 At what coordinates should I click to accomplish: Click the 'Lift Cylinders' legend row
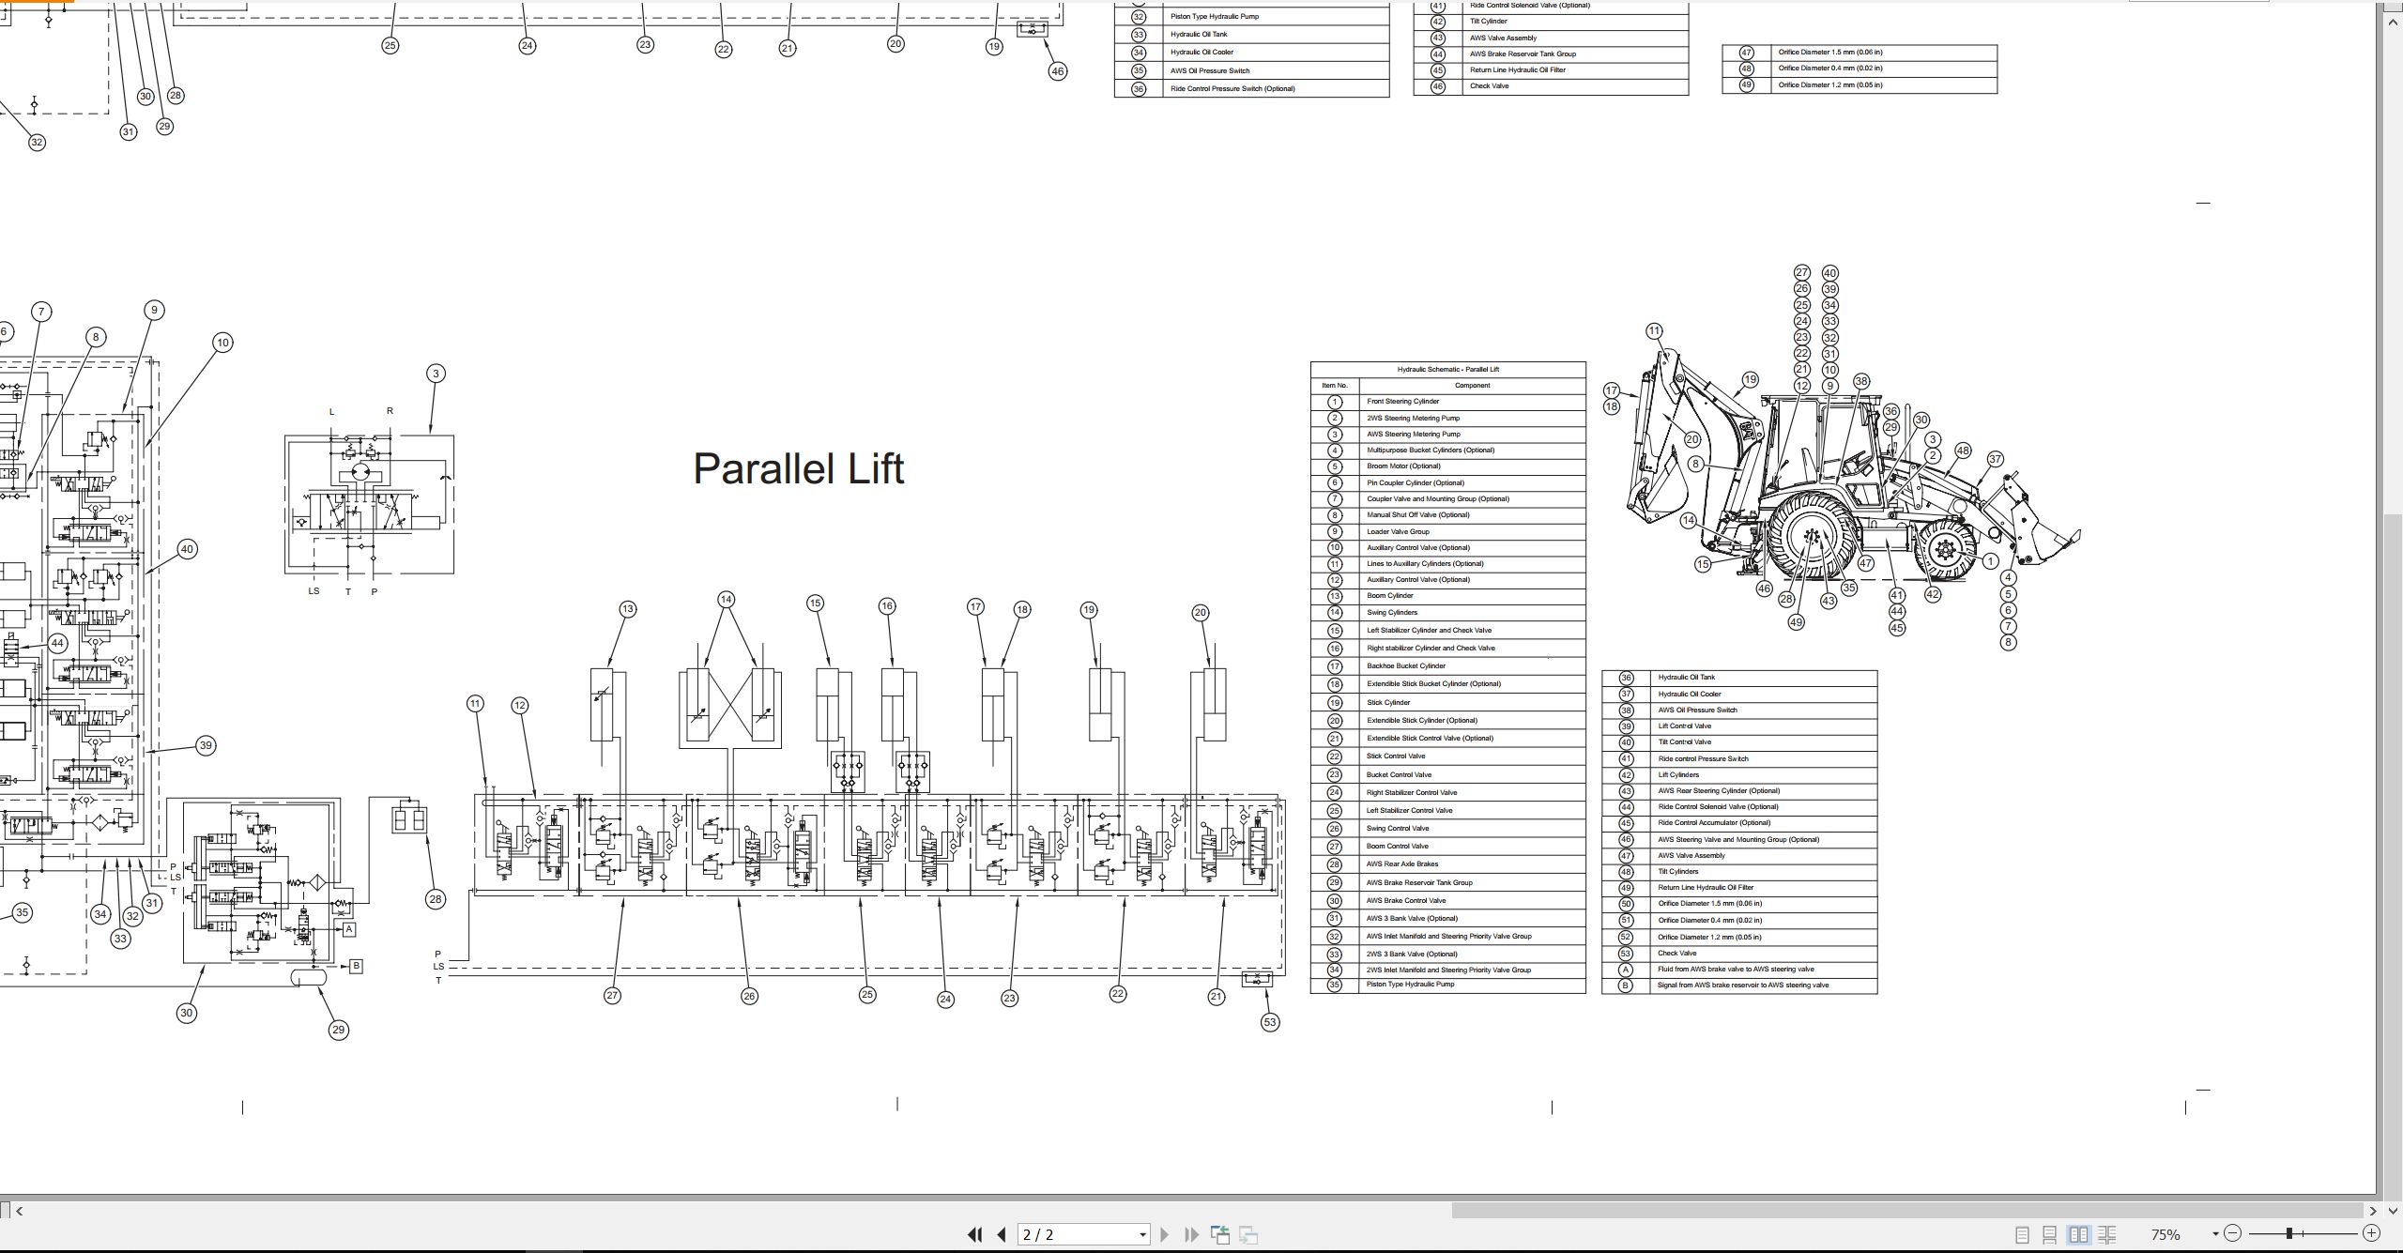tap(1739, 775)
